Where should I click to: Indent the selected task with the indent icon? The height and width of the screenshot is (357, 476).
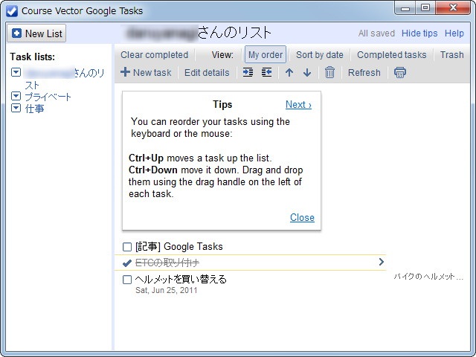(x=248, y=73)
